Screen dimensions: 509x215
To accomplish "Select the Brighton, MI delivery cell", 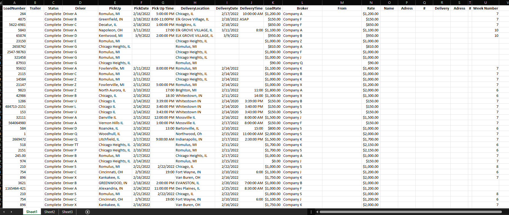I will (195, 90).
